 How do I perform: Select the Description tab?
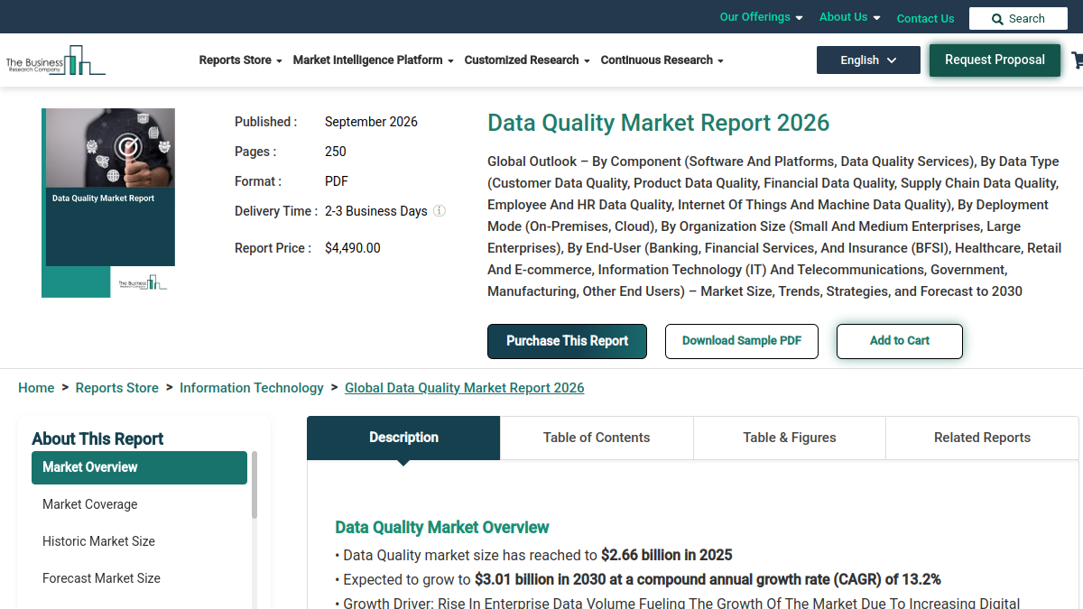(x=403, y=438)
